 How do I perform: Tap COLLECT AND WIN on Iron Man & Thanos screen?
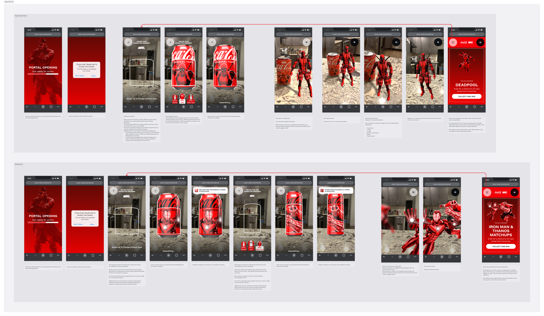point(501,246)
